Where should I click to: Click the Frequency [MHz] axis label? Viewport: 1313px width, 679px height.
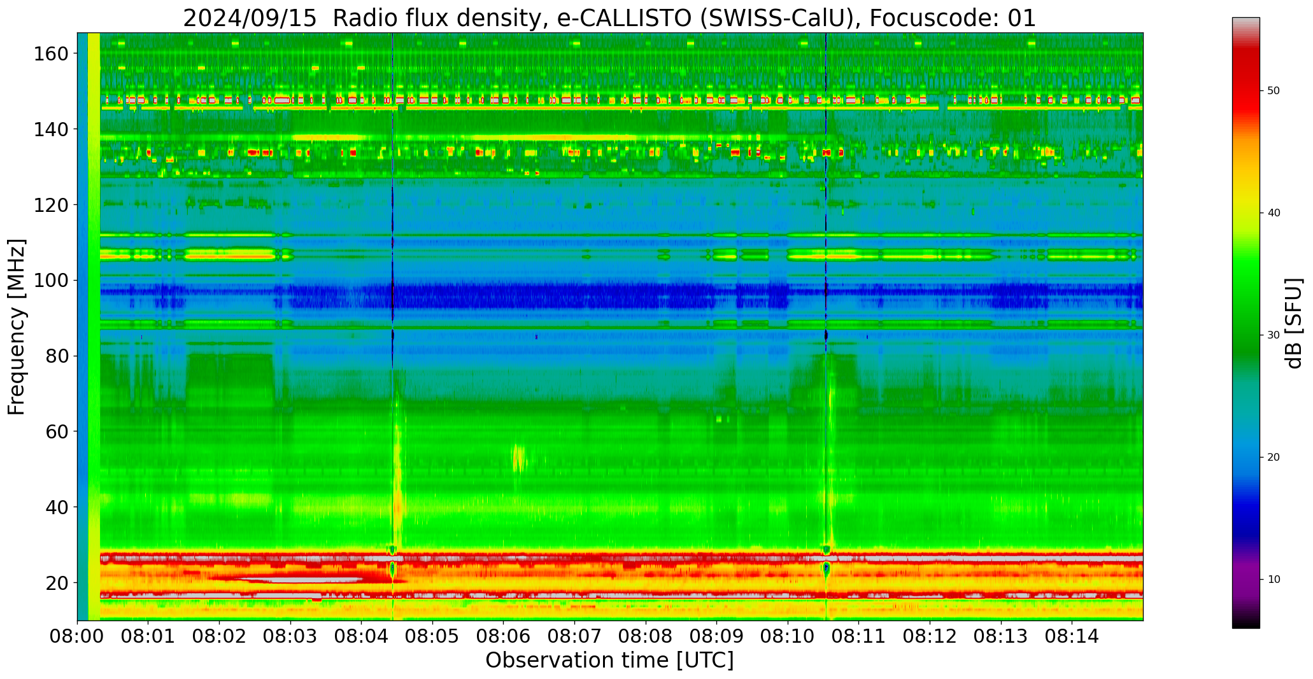pos(17,327)
